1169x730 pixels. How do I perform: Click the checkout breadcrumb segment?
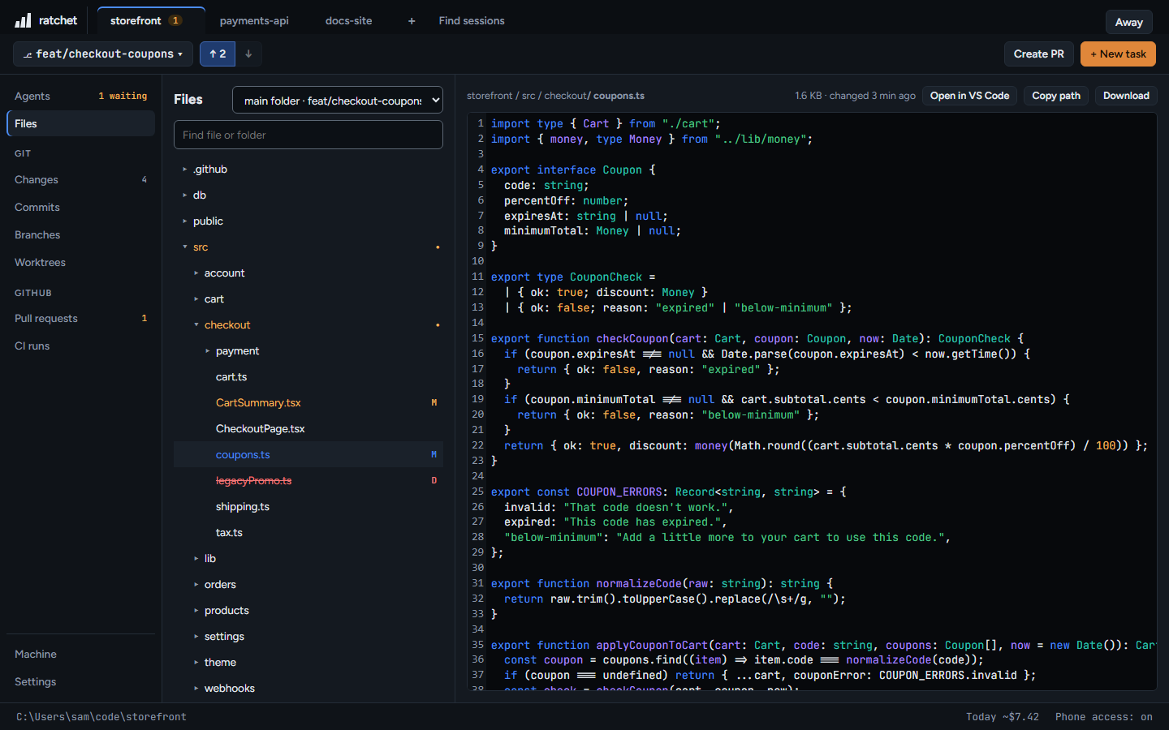coord(565,96)
